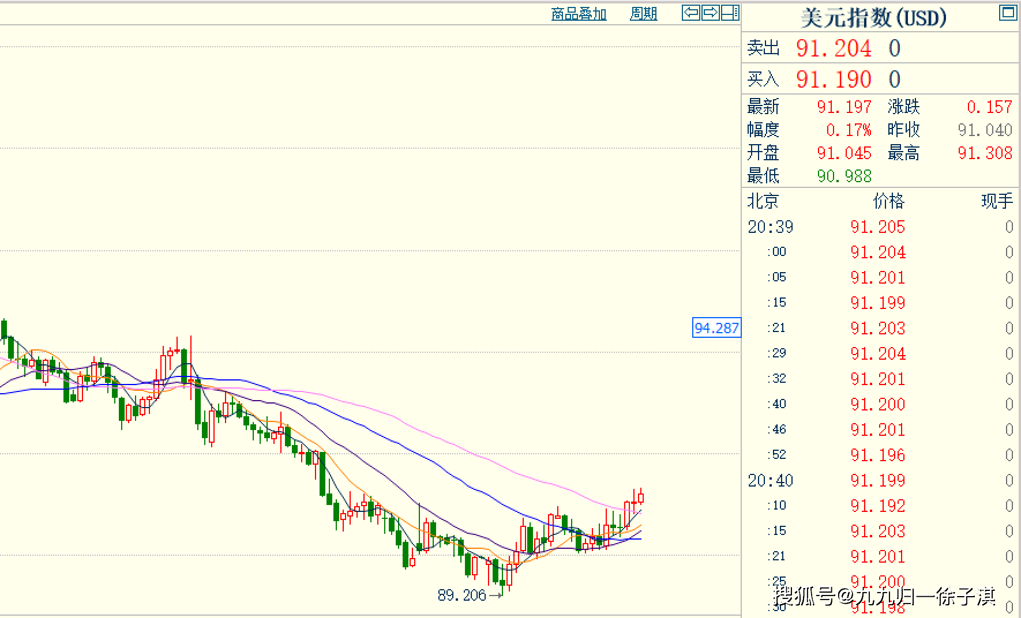Click the left arrow navigation icon

[x=690, y=13]
